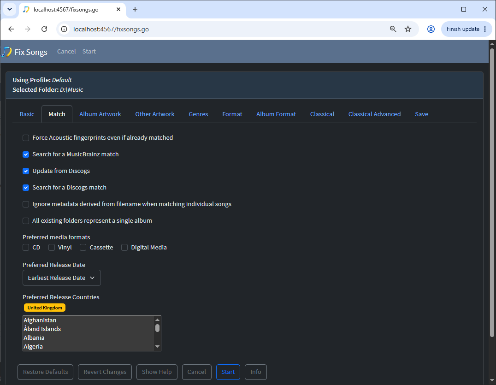496x385 pixels.
Task: Click the Info button
Action: (256, 372)
